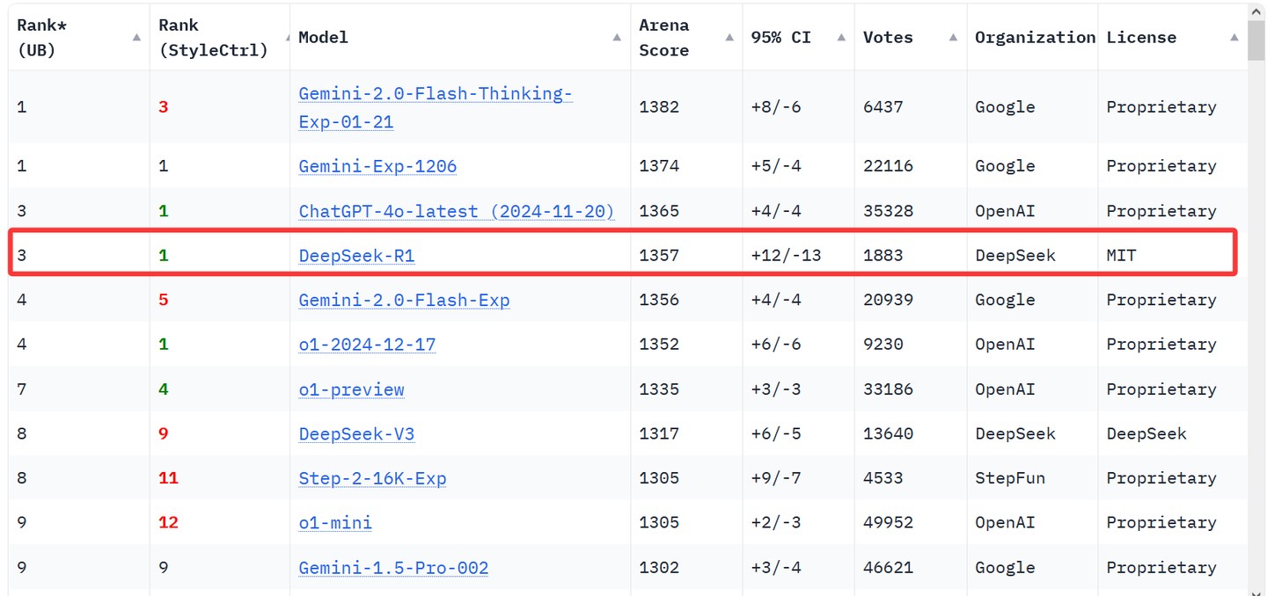1267x596 pixels.
Task: Select Arena Score 1357 for DeepSeek-R1
Action: click(659, 256)
